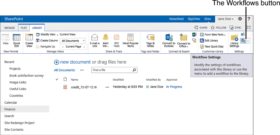280x135 pixels.
Task: Click the Focus on Content icon
Action: 249,28
